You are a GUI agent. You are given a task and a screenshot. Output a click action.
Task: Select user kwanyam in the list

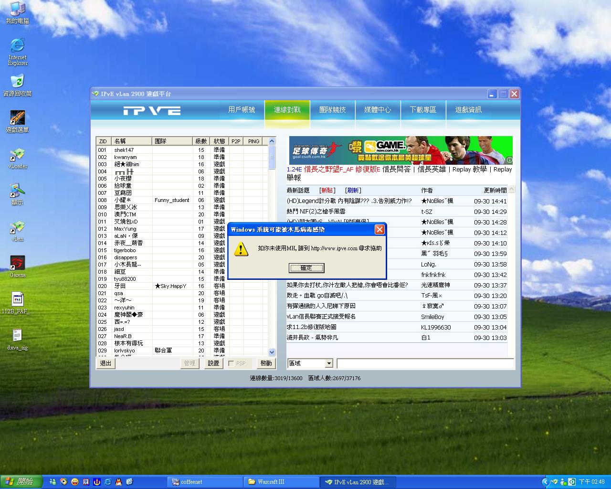[x=182, y=157]
